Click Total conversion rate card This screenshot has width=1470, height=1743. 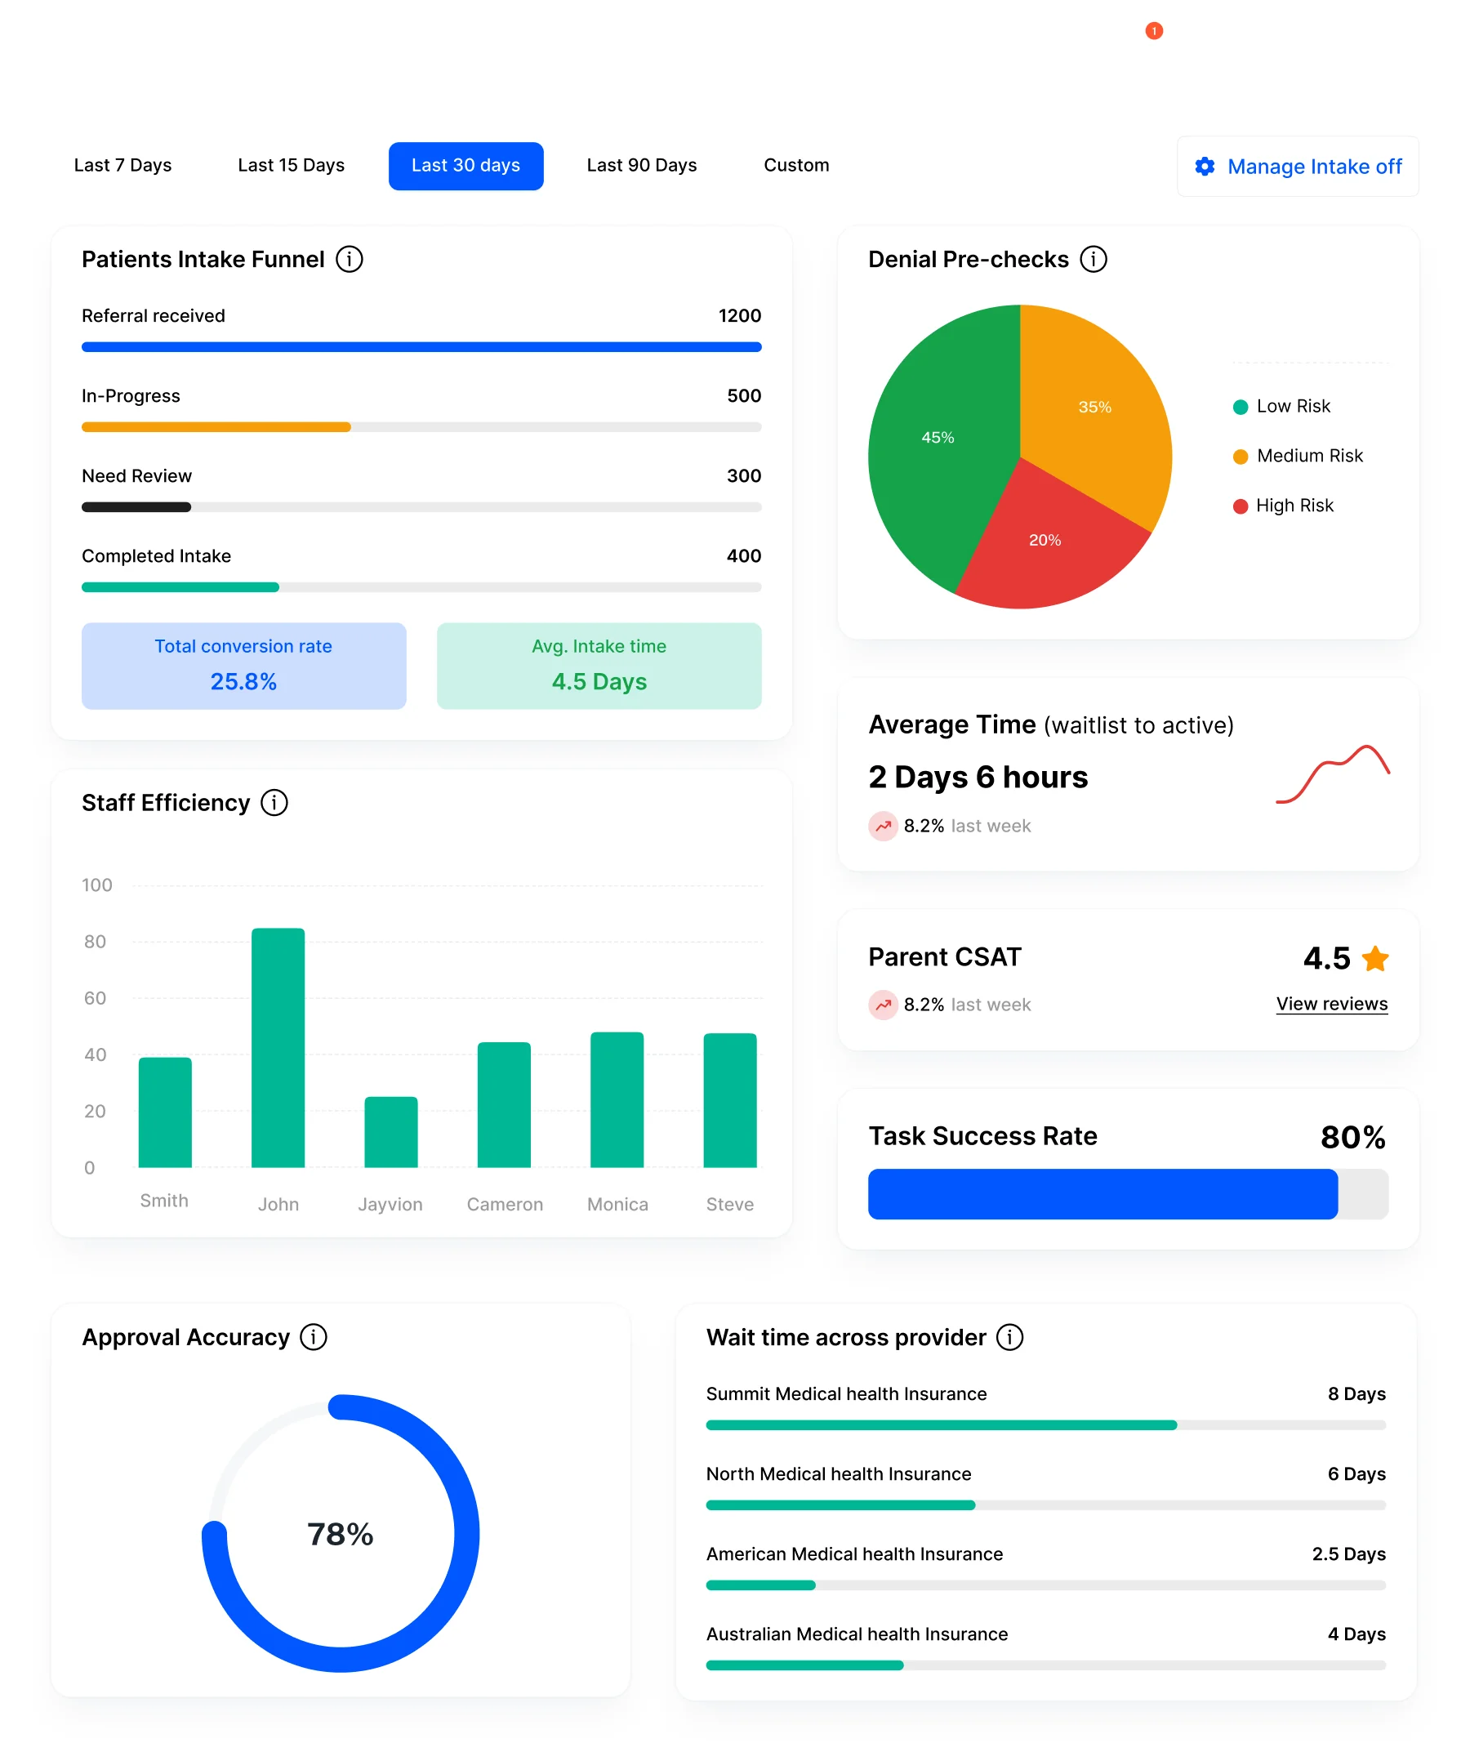pos(244,666)
